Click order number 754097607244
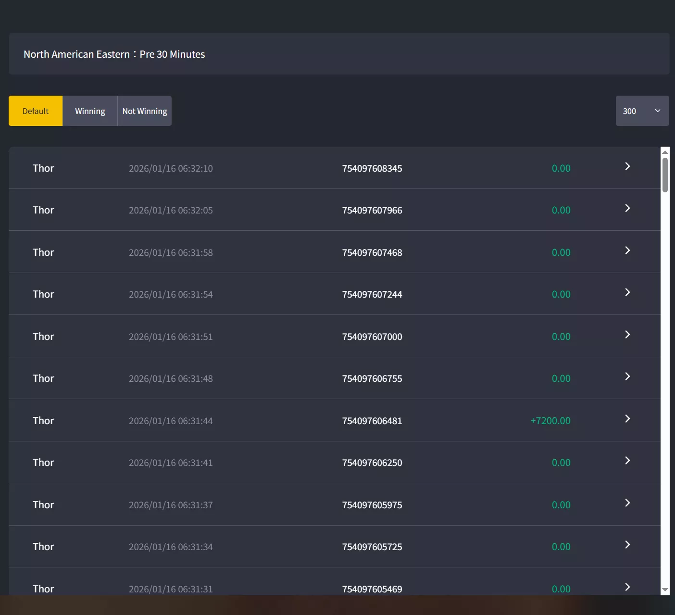The width and height of the screenshot is (675, 615). 372,295
